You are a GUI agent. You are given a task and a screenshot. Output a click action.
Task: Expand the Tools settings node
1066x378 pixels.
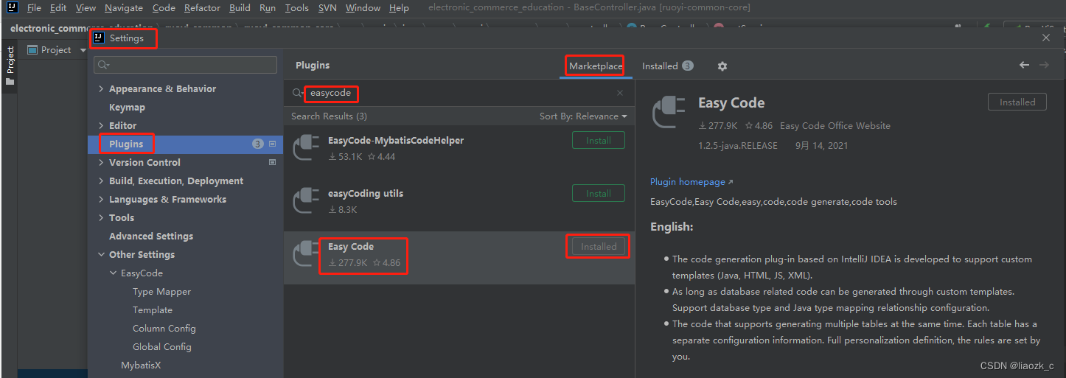(x=102, y=218)
